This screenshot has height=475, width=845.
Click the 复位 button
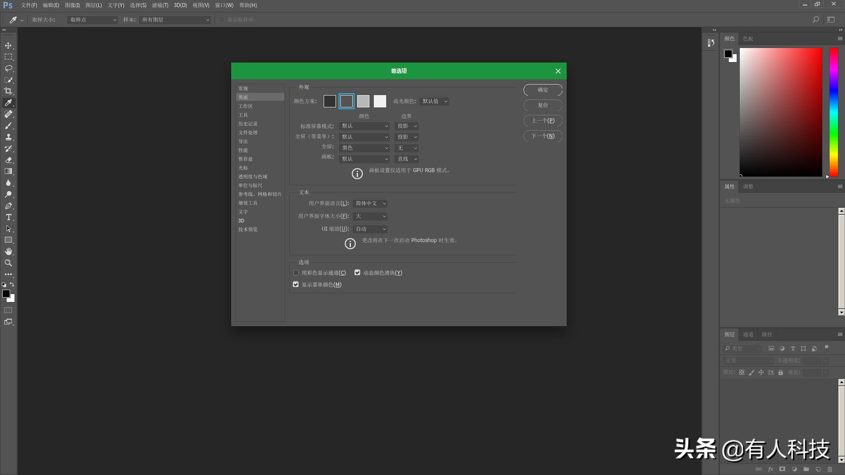tap(542, 105)
